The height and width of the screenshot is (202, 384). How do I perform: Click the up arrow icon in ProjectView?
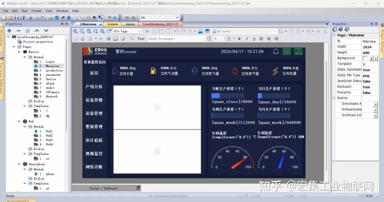point(37,31)
